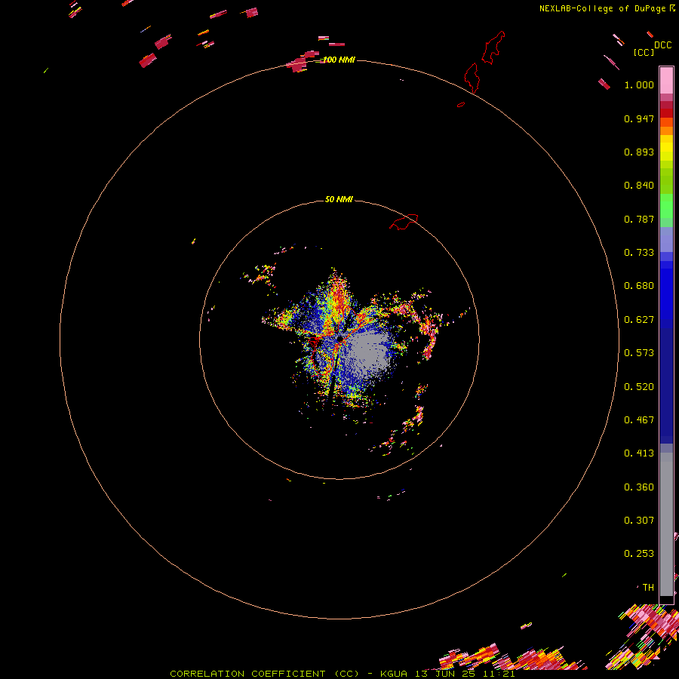Click the KGUA station identifier in the footer
The width and height of the screenshot is (679, 679).
click(394, 674)
